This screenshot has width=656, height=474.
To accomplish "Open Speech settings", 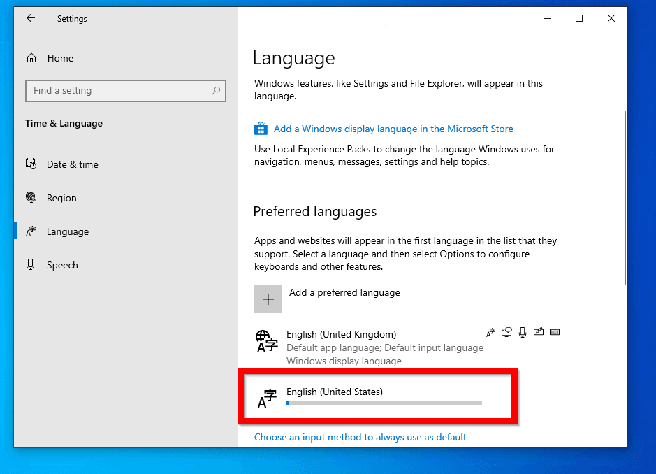I will [x=62, y=265].
